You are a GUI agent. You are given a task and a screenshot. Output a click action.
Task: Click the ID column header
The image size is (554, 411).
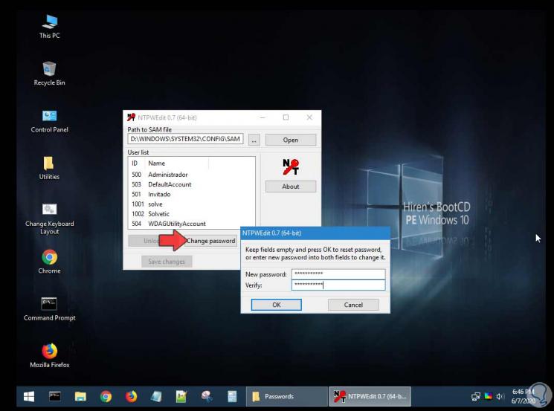pyautogui.click(x=137, y=163)
